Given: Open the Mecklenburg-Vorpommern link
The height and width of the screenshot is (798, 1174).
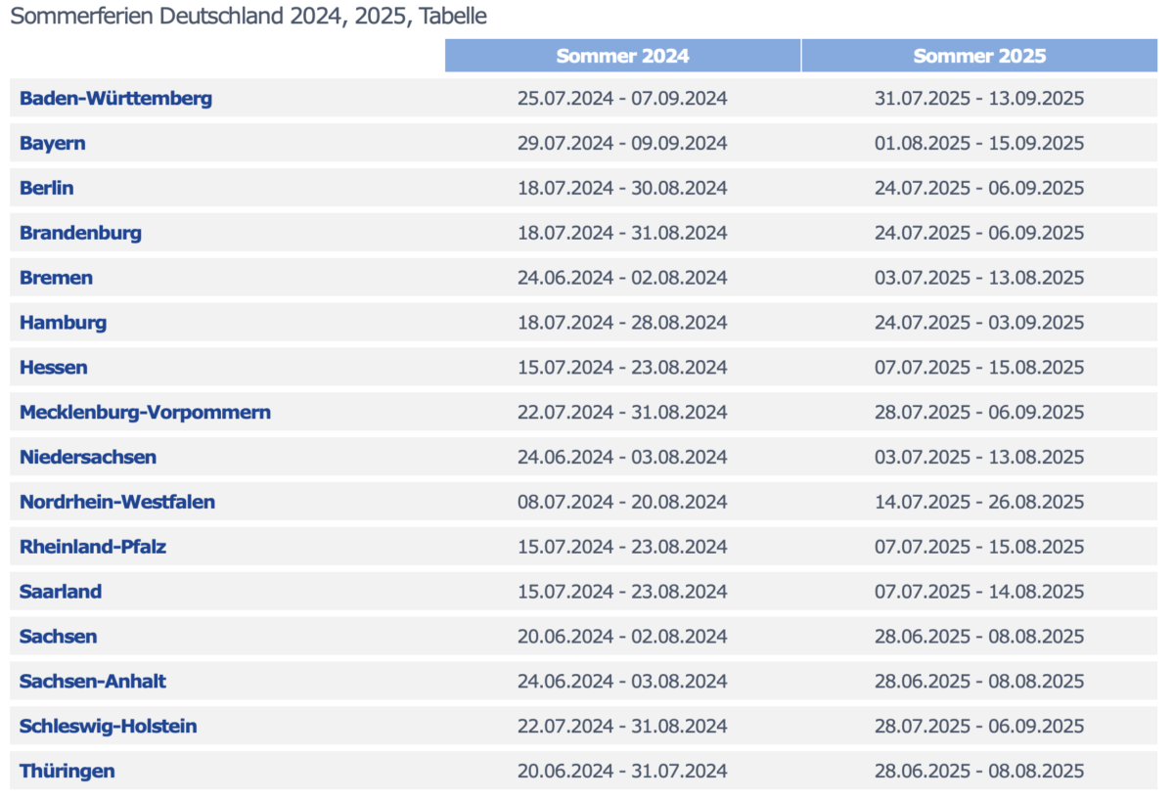Looking at the screenshot, I should click(x=145, y=413).
